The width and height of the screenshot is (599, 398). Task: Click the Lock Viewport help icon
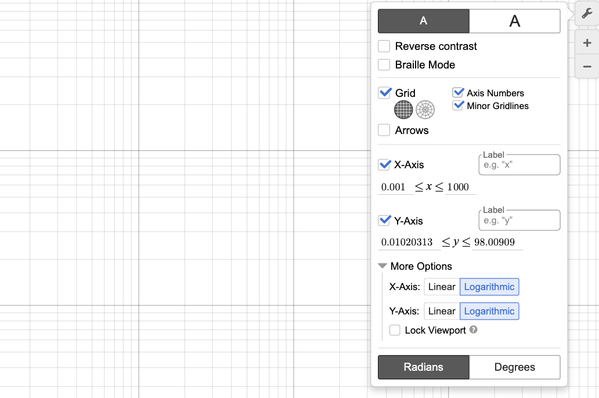coord(473,330)
